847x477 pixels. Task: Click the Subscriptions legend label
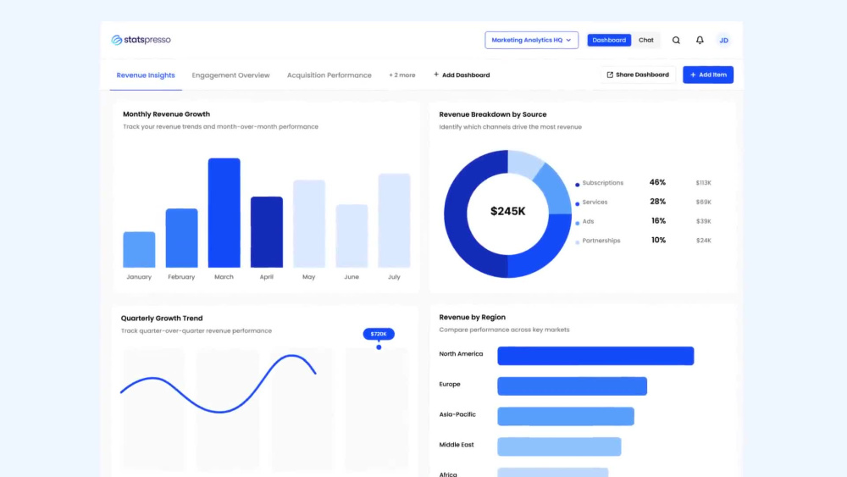click(x=603, y=183)
